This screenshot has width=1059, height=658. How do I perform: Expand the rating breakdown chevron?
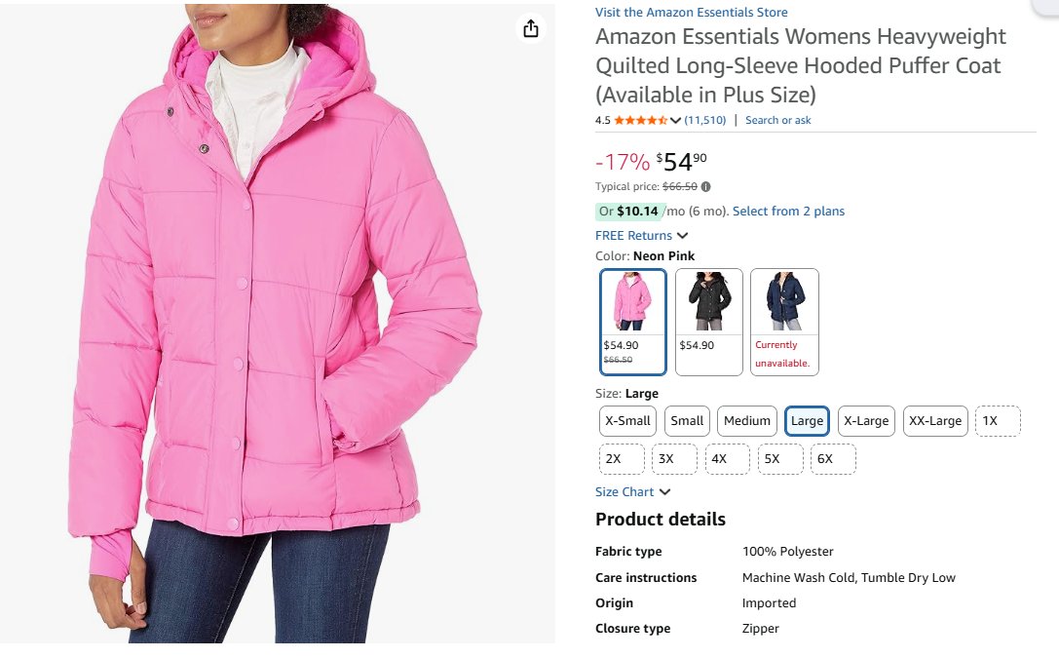click(x=675, y=121)
